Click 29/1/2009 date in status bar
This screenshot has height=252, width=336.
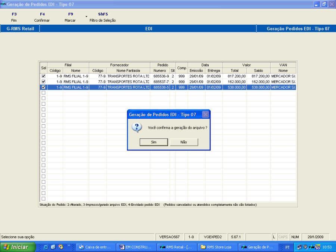point(315,237)
